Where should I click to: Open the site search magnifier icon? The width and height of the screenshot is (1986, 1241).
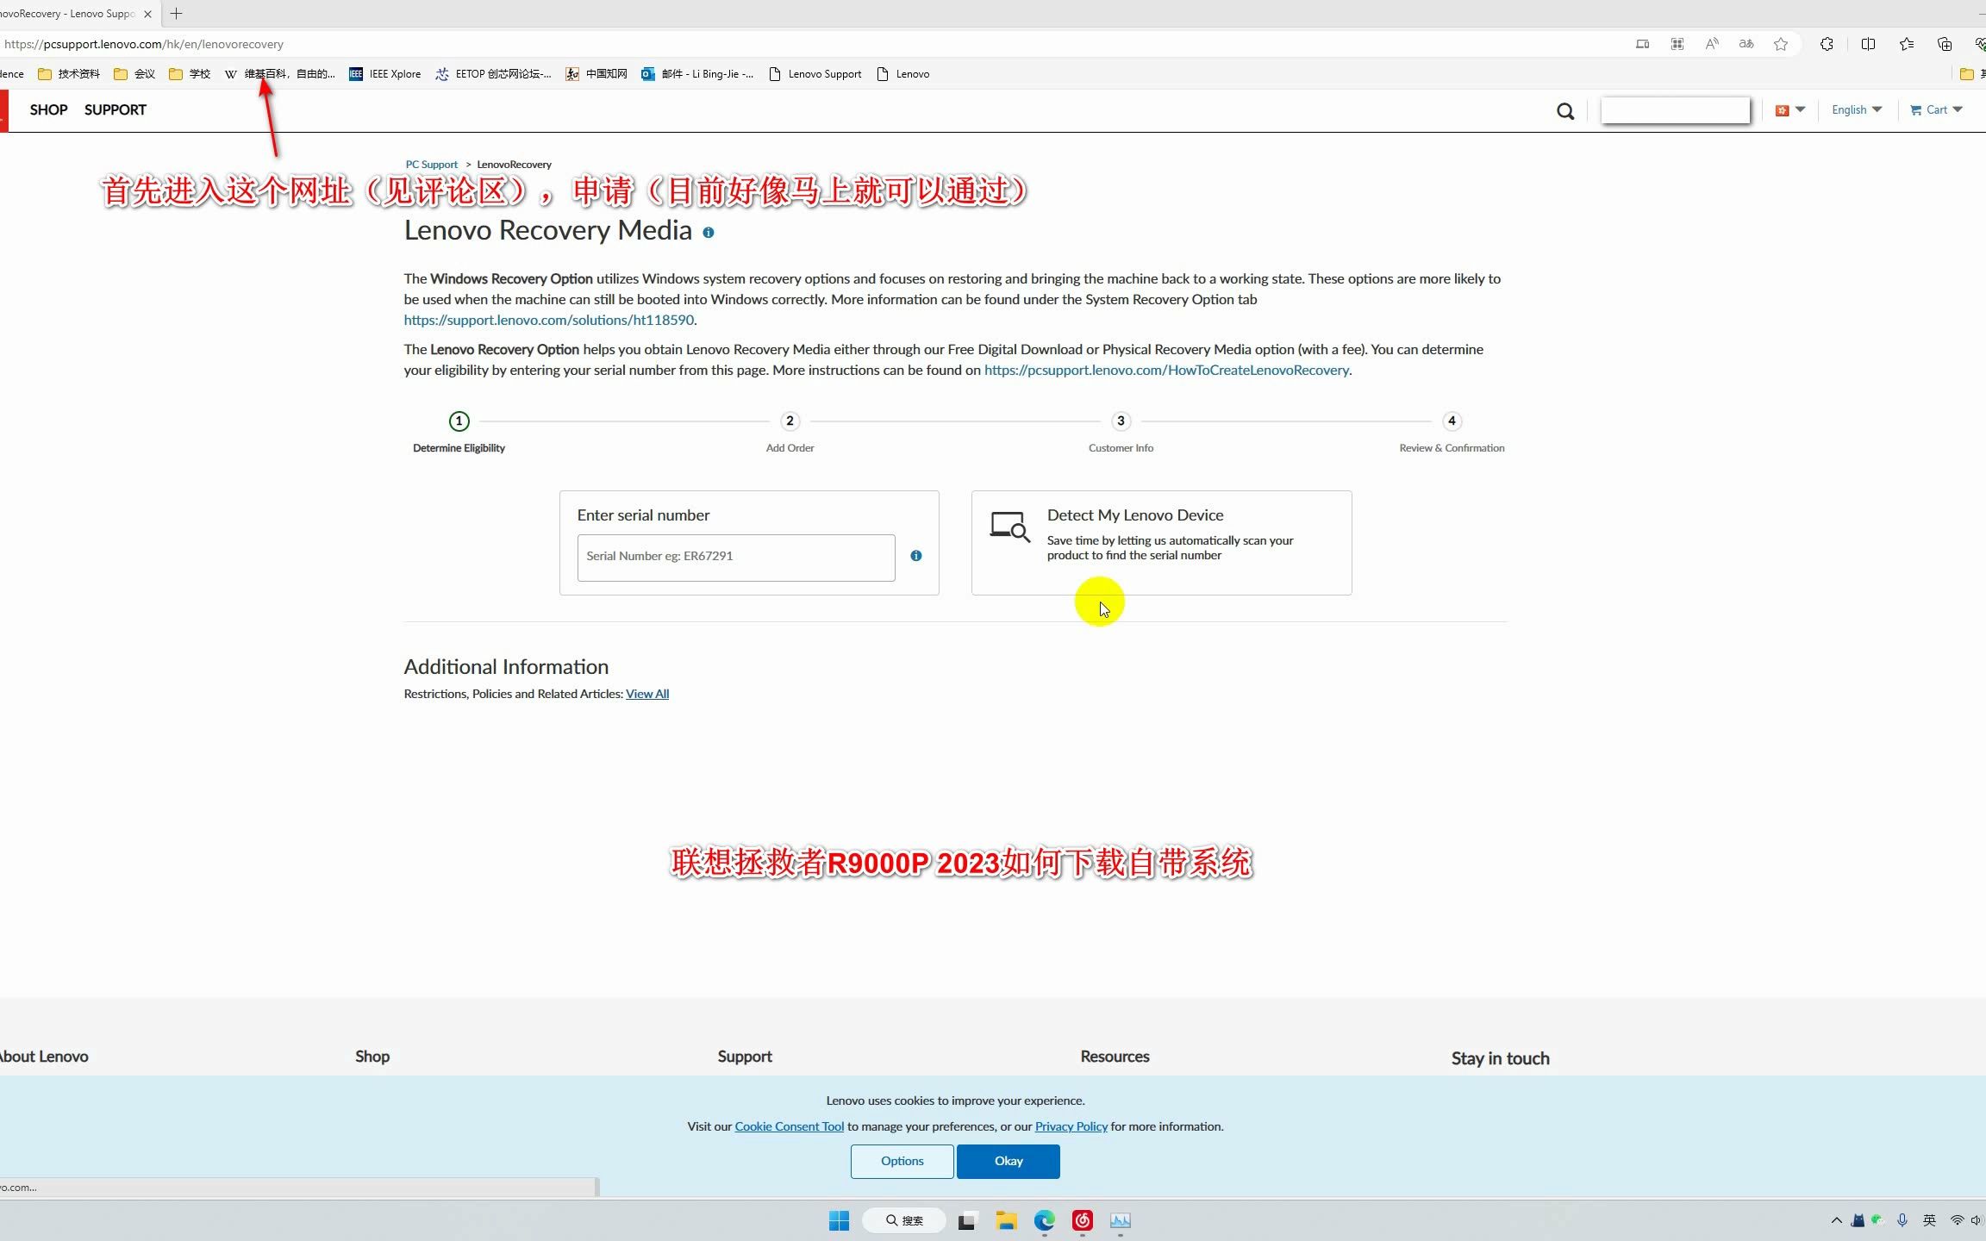1565,110
